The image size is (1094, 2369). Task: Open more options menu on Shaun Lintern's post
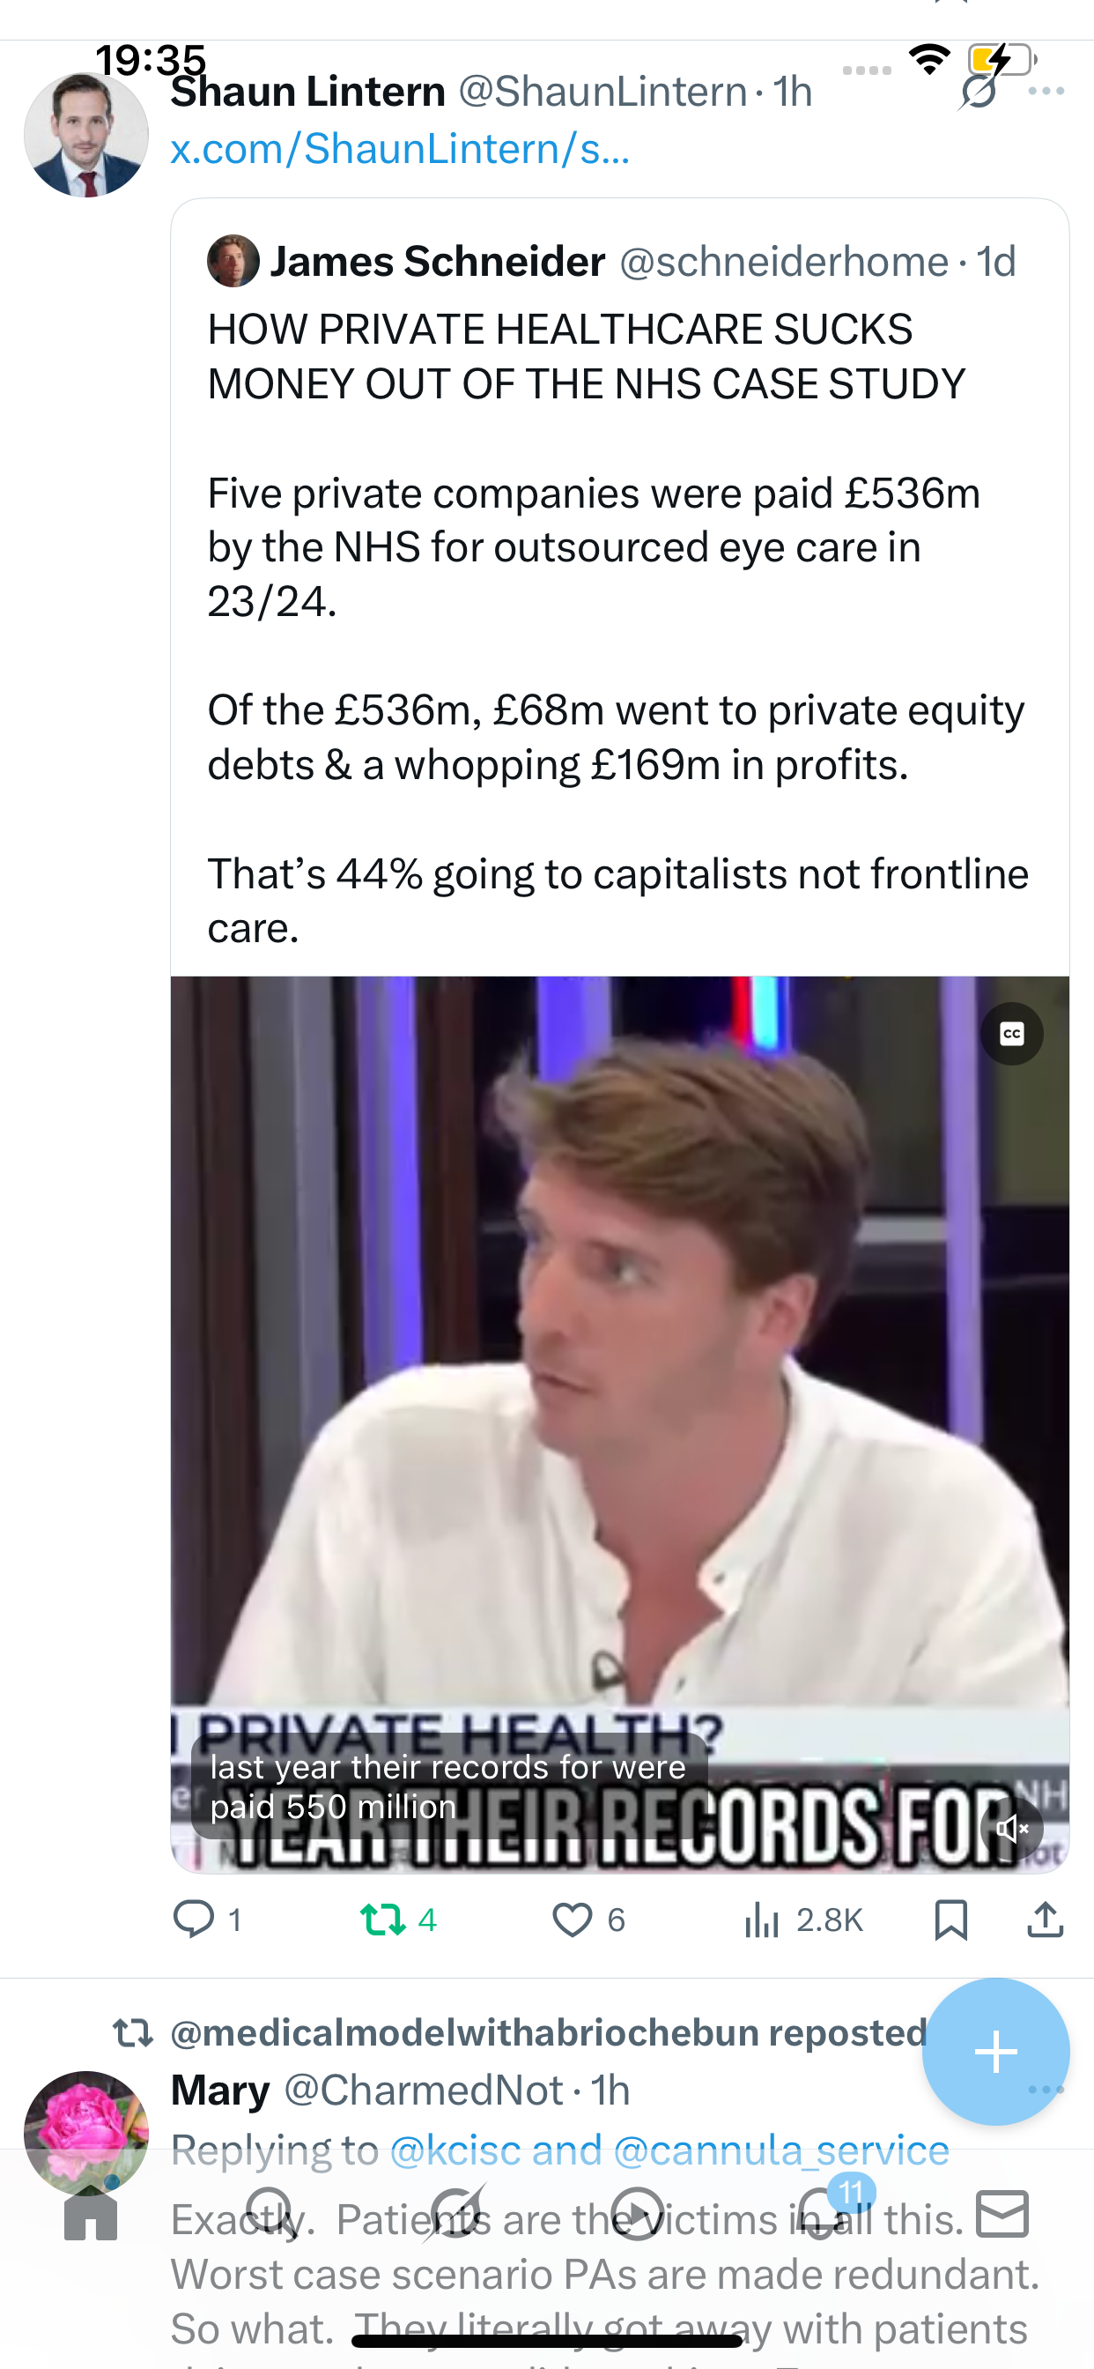tap(1046, 91)
